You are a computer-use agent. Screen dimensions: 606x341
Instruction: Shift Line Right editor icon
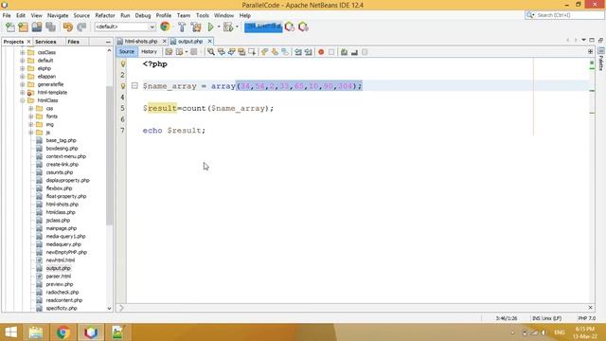click(308, 52)
